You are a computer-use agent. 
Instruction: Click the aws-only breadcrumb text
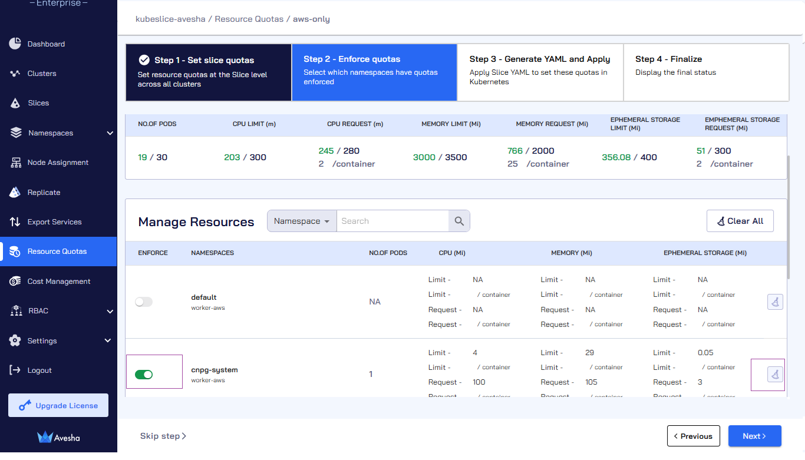tap(311, 19)
